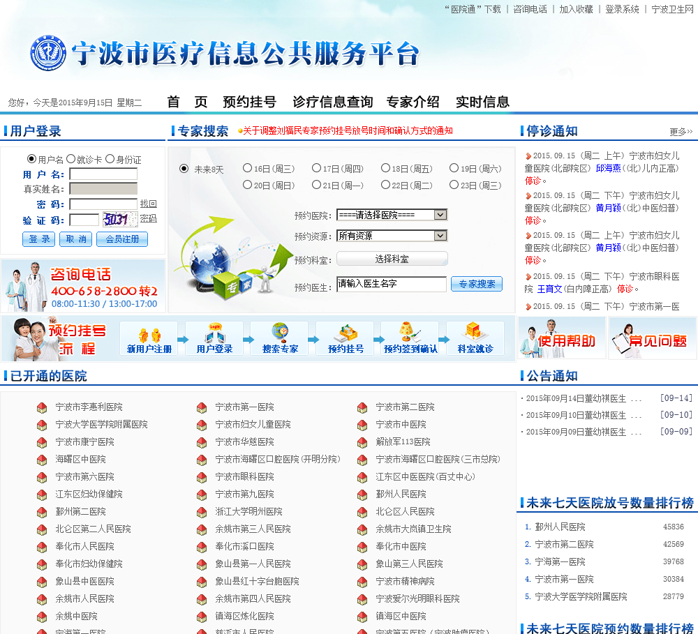Choose the 16日(周三) date radio
Screen dimensions: 698x634
click(x=247, y=167)
